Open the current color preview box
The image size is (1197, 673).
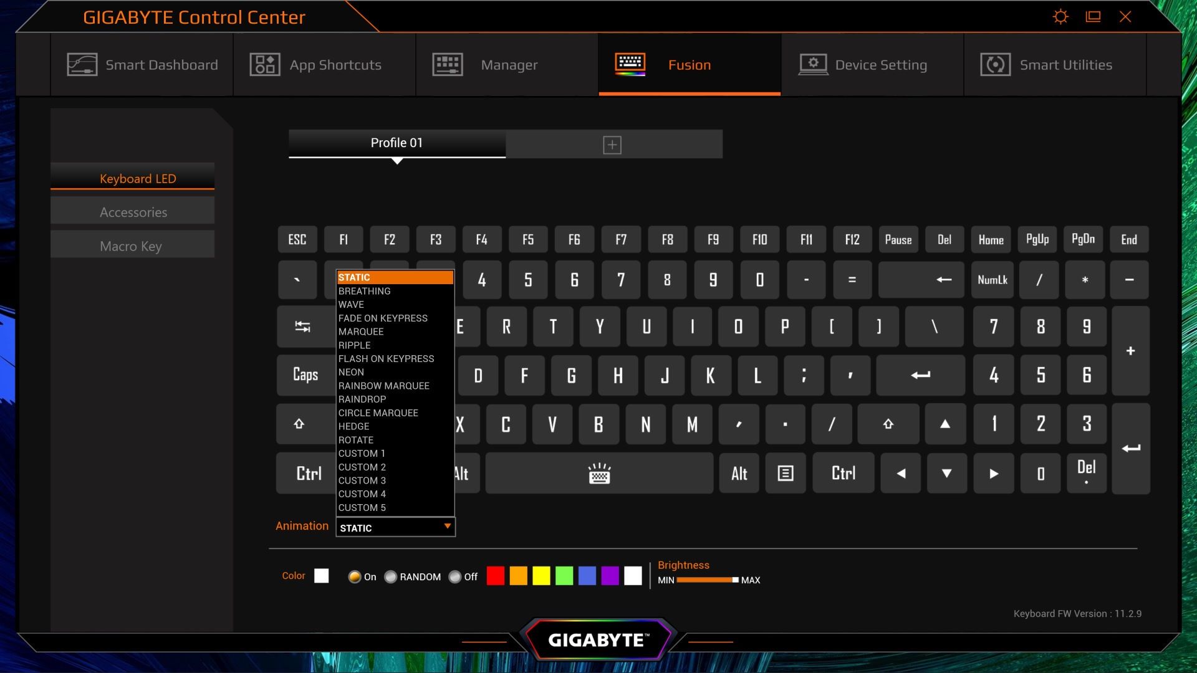tap(322, 576)
